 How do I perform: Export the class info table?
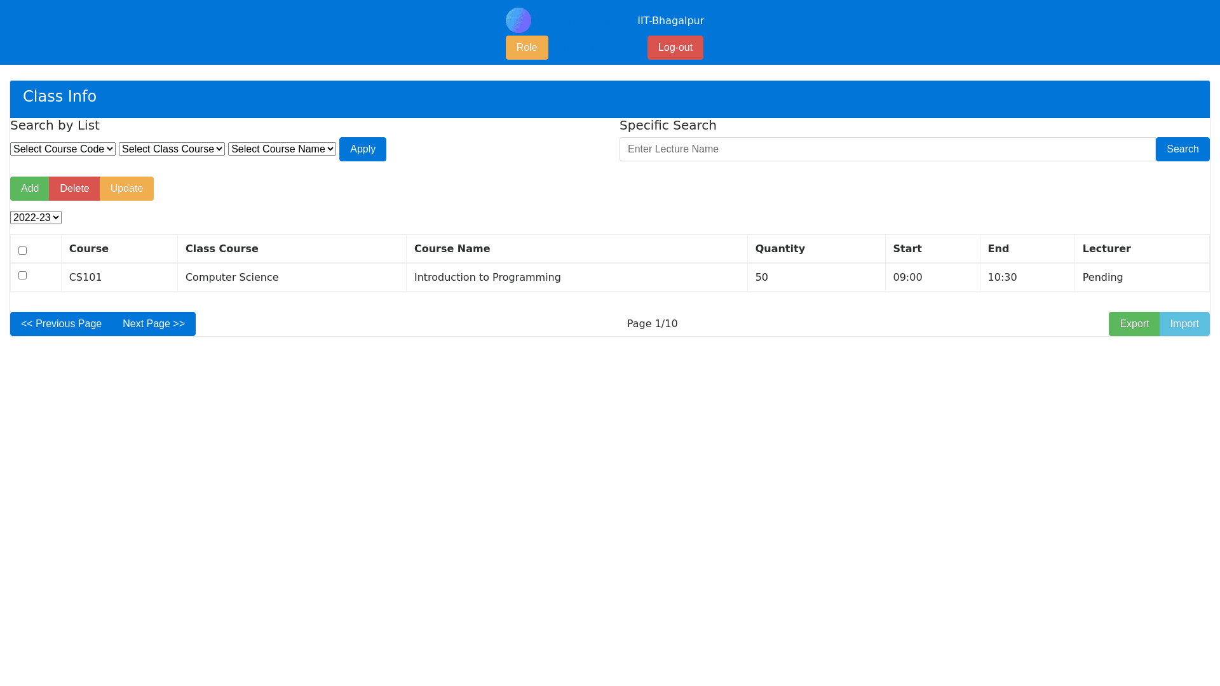(1134, 323)
